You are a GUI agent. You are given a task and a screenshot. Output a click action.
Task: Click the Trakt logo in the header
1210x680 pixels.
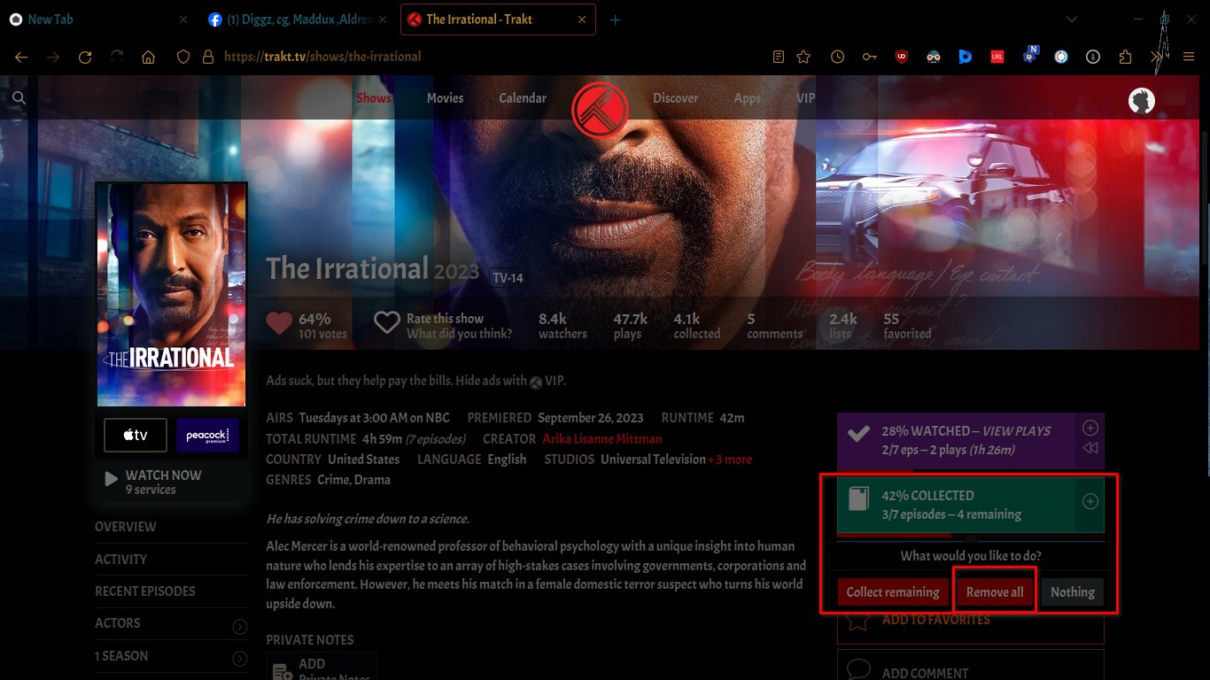point(600,109)
